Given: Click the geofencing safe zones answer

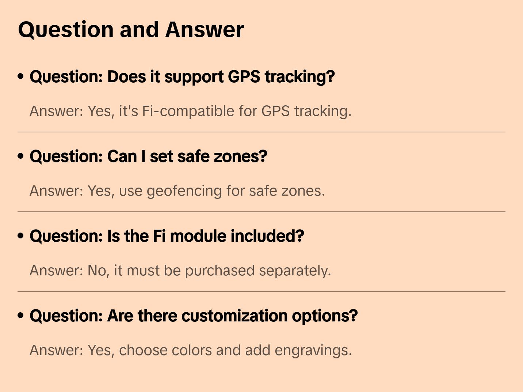Looking at the screenshot, I should tap(177, 191).
